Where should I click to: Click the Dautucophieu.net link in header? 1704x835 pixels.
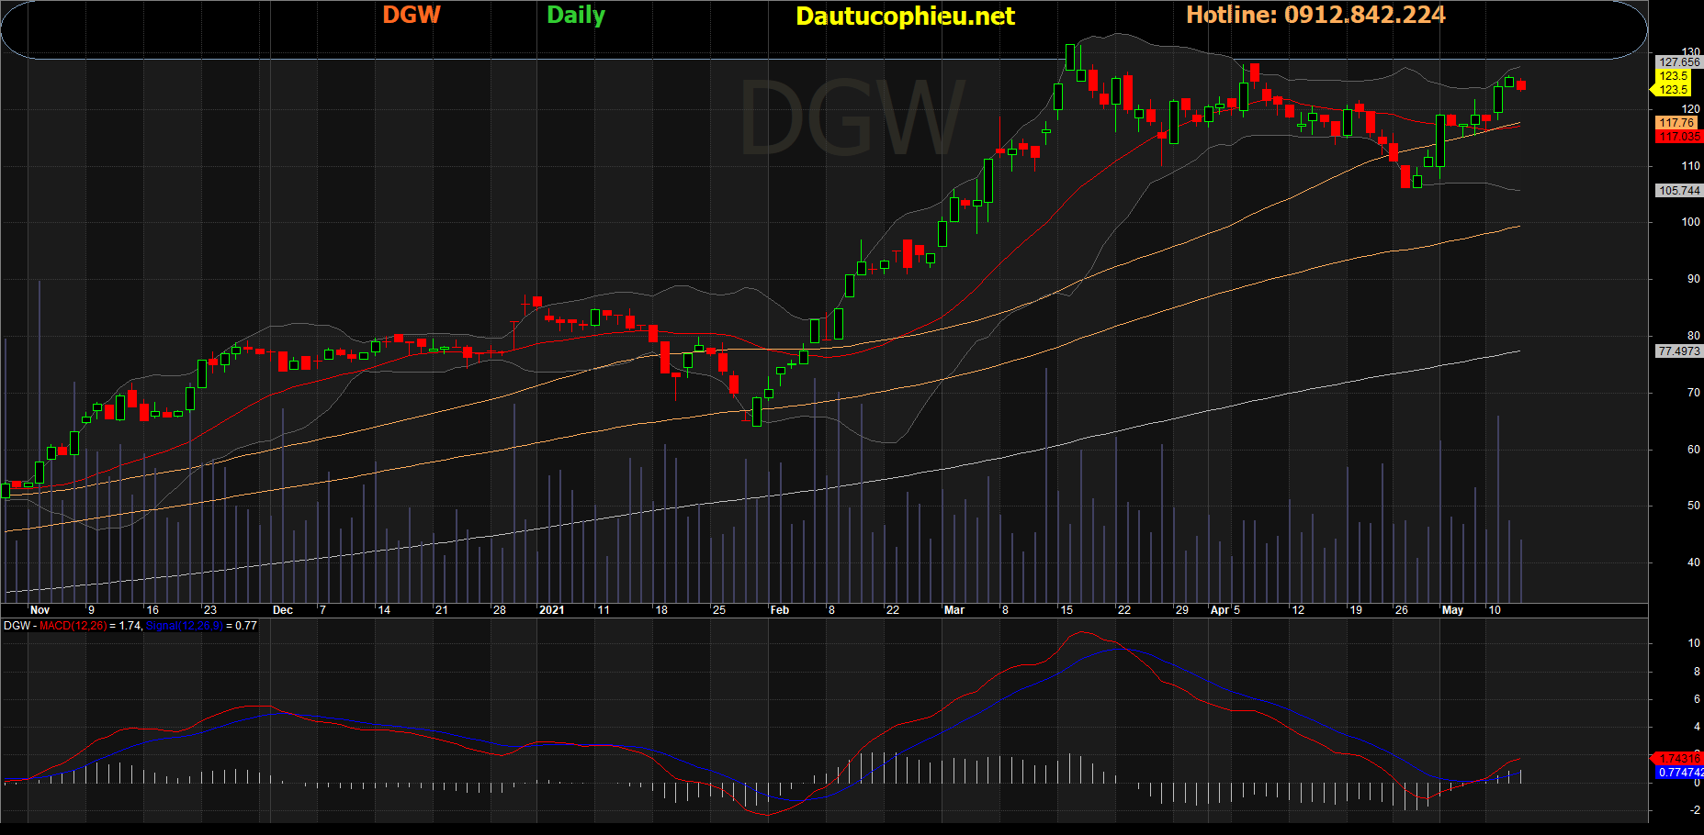tap(905, 17)
